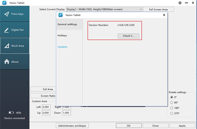Screen dimensions: 197x129
Task: Click the battery level icon
Action: [x=11, y=113]
